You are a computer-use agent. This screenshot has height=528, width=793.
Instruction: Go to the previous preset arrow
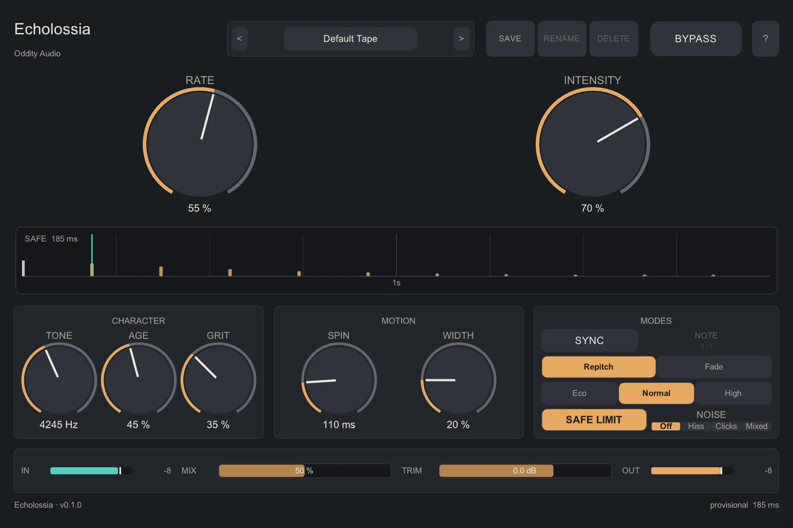(239, 39)
